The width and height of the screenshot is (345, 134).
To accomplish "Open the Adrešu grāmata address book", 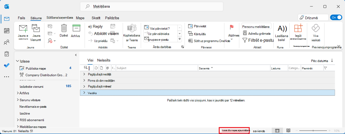I will (x=256, y=33).
